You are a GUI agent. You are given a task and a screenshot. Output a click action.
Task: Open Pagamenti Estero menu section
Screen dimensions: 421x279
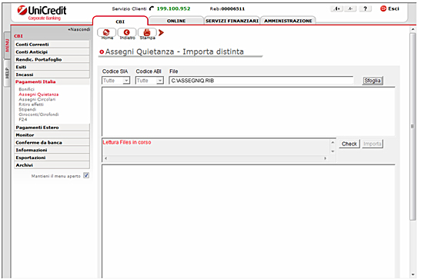point(52,128)
